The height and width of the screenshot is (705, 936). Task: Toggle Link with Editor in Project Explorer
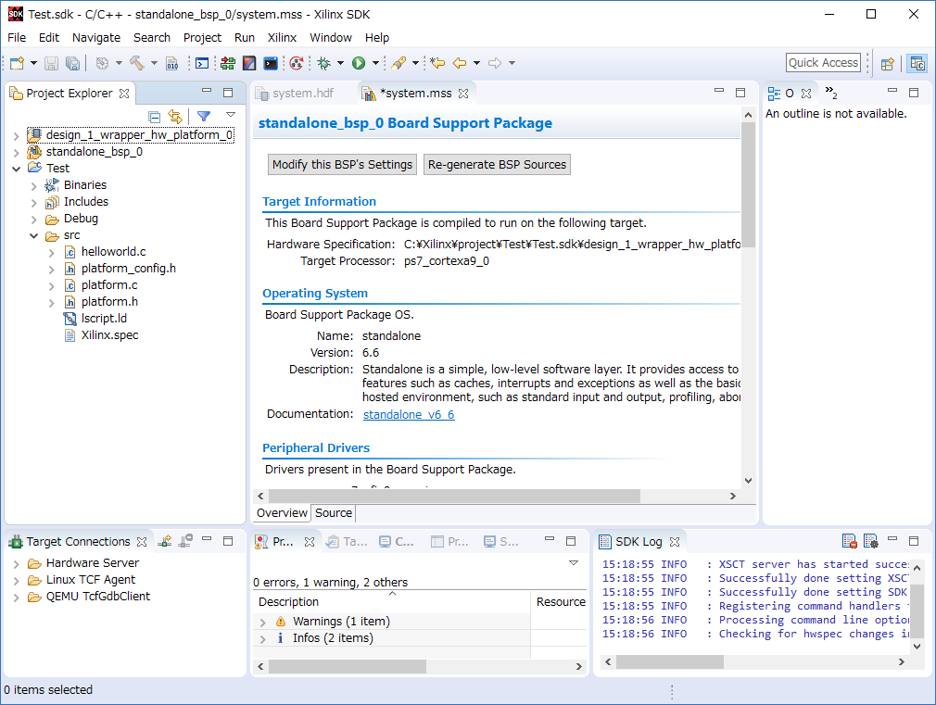coord(175,116)
